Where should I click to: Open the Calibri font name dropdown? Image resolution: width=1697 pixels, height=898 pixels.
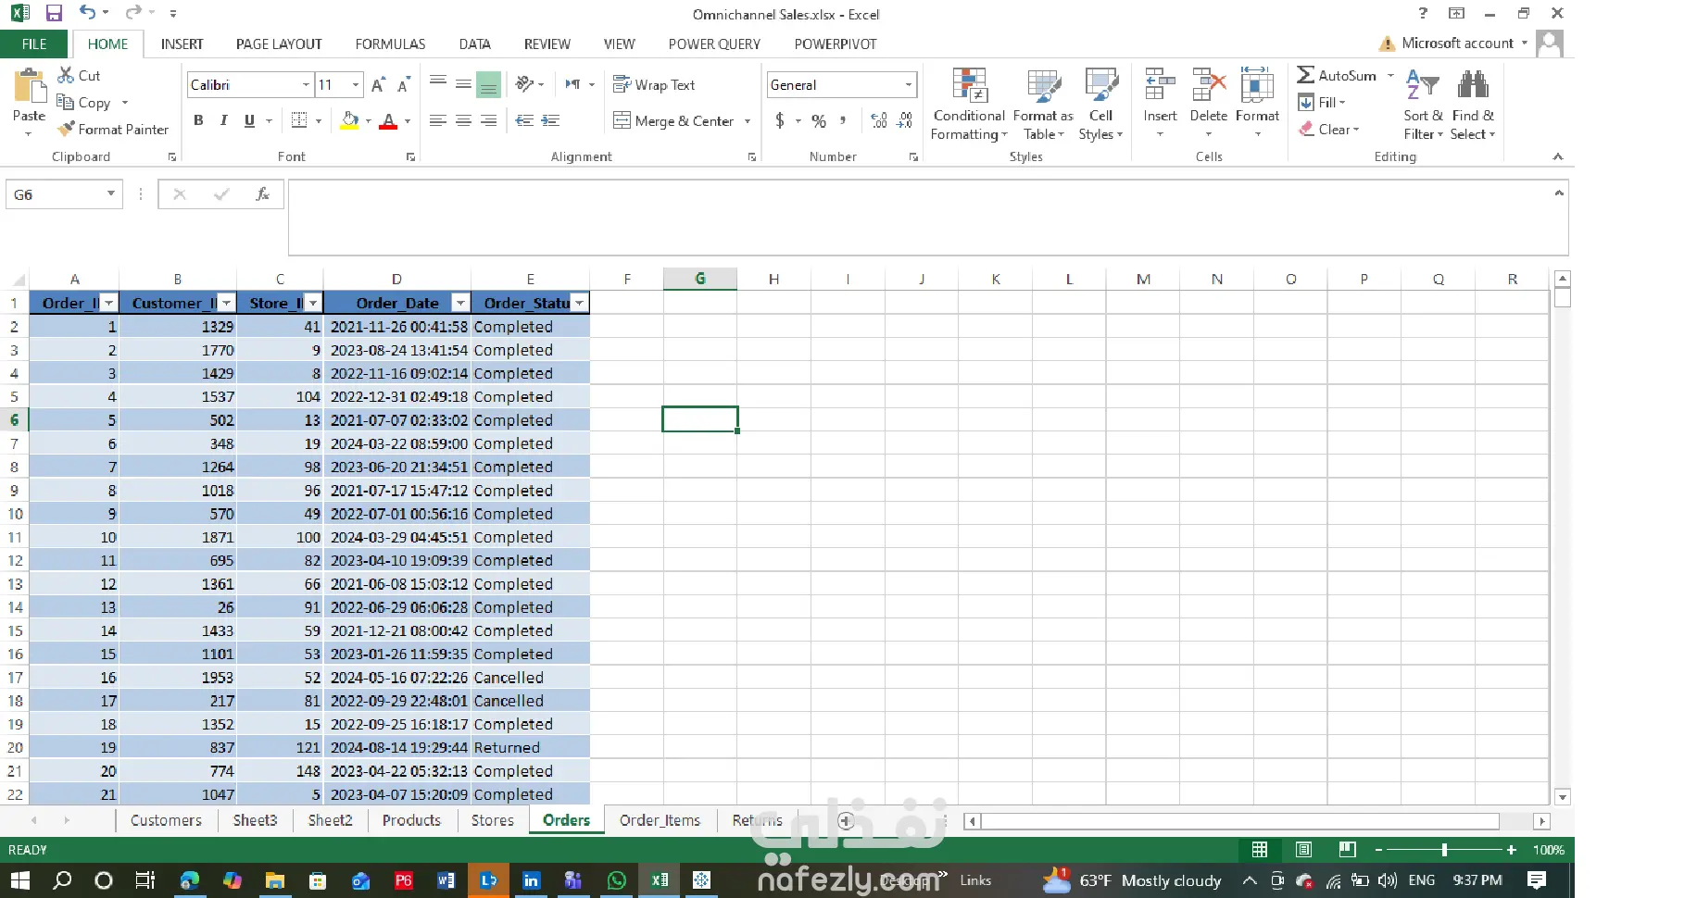(306, 85)
